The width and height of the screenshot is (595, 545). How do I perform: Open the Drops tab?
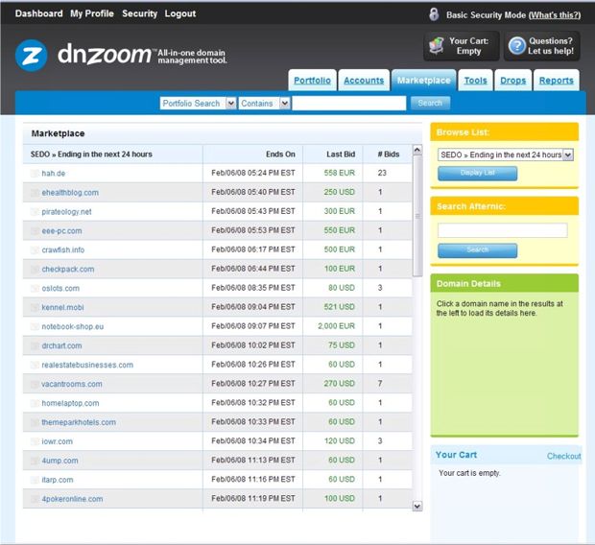point(513,80)
